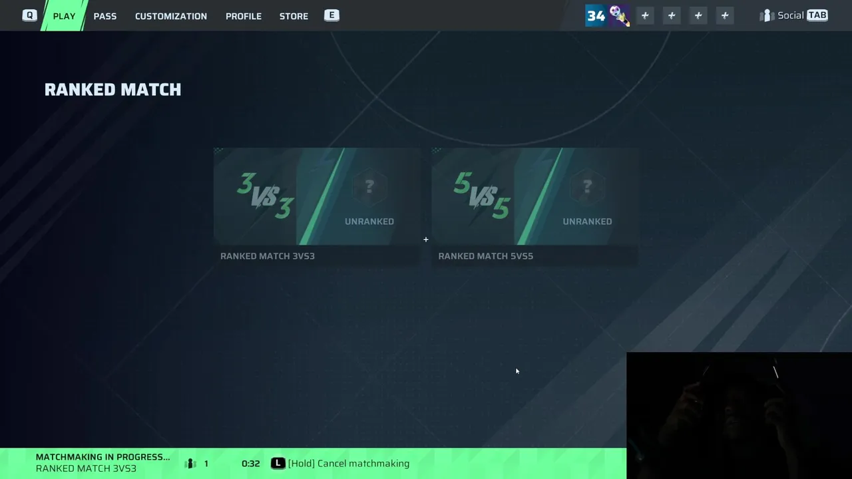The width and height of the screenshot is (852, 479).
Task: Click the 3VS3 unranked question-mark badge
Action: click(369, 188)
